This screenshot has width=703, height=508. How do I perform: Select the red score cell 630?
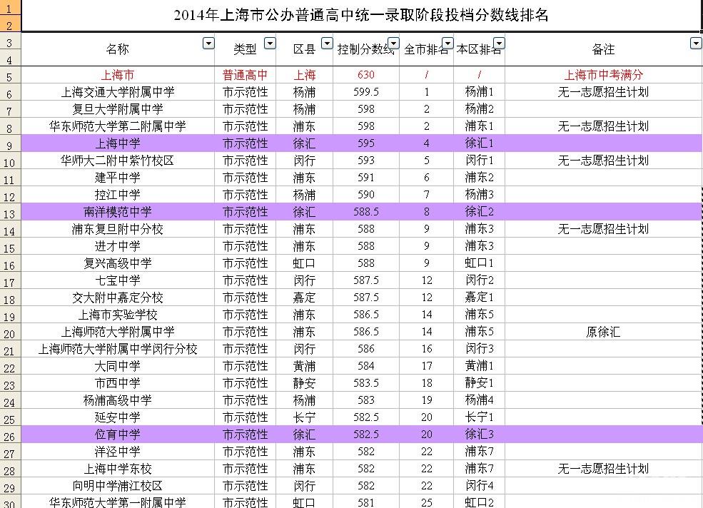pos(366,75)
